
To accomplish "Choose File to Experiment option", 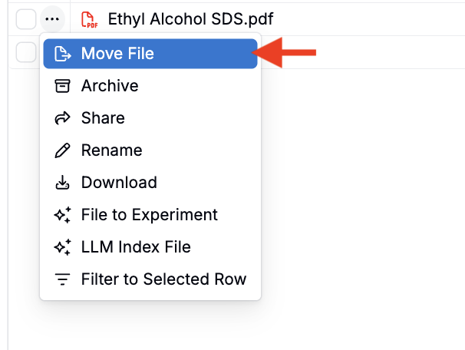I will [x=150, y=215].
